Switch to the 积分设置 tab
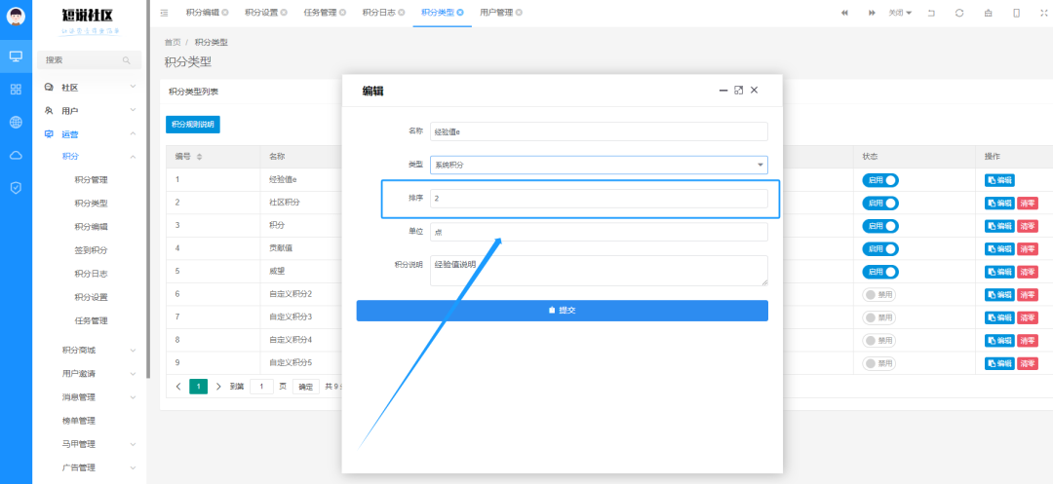Image resolution: width=1053 pixels, height=484 pixels. click(261, 13)
